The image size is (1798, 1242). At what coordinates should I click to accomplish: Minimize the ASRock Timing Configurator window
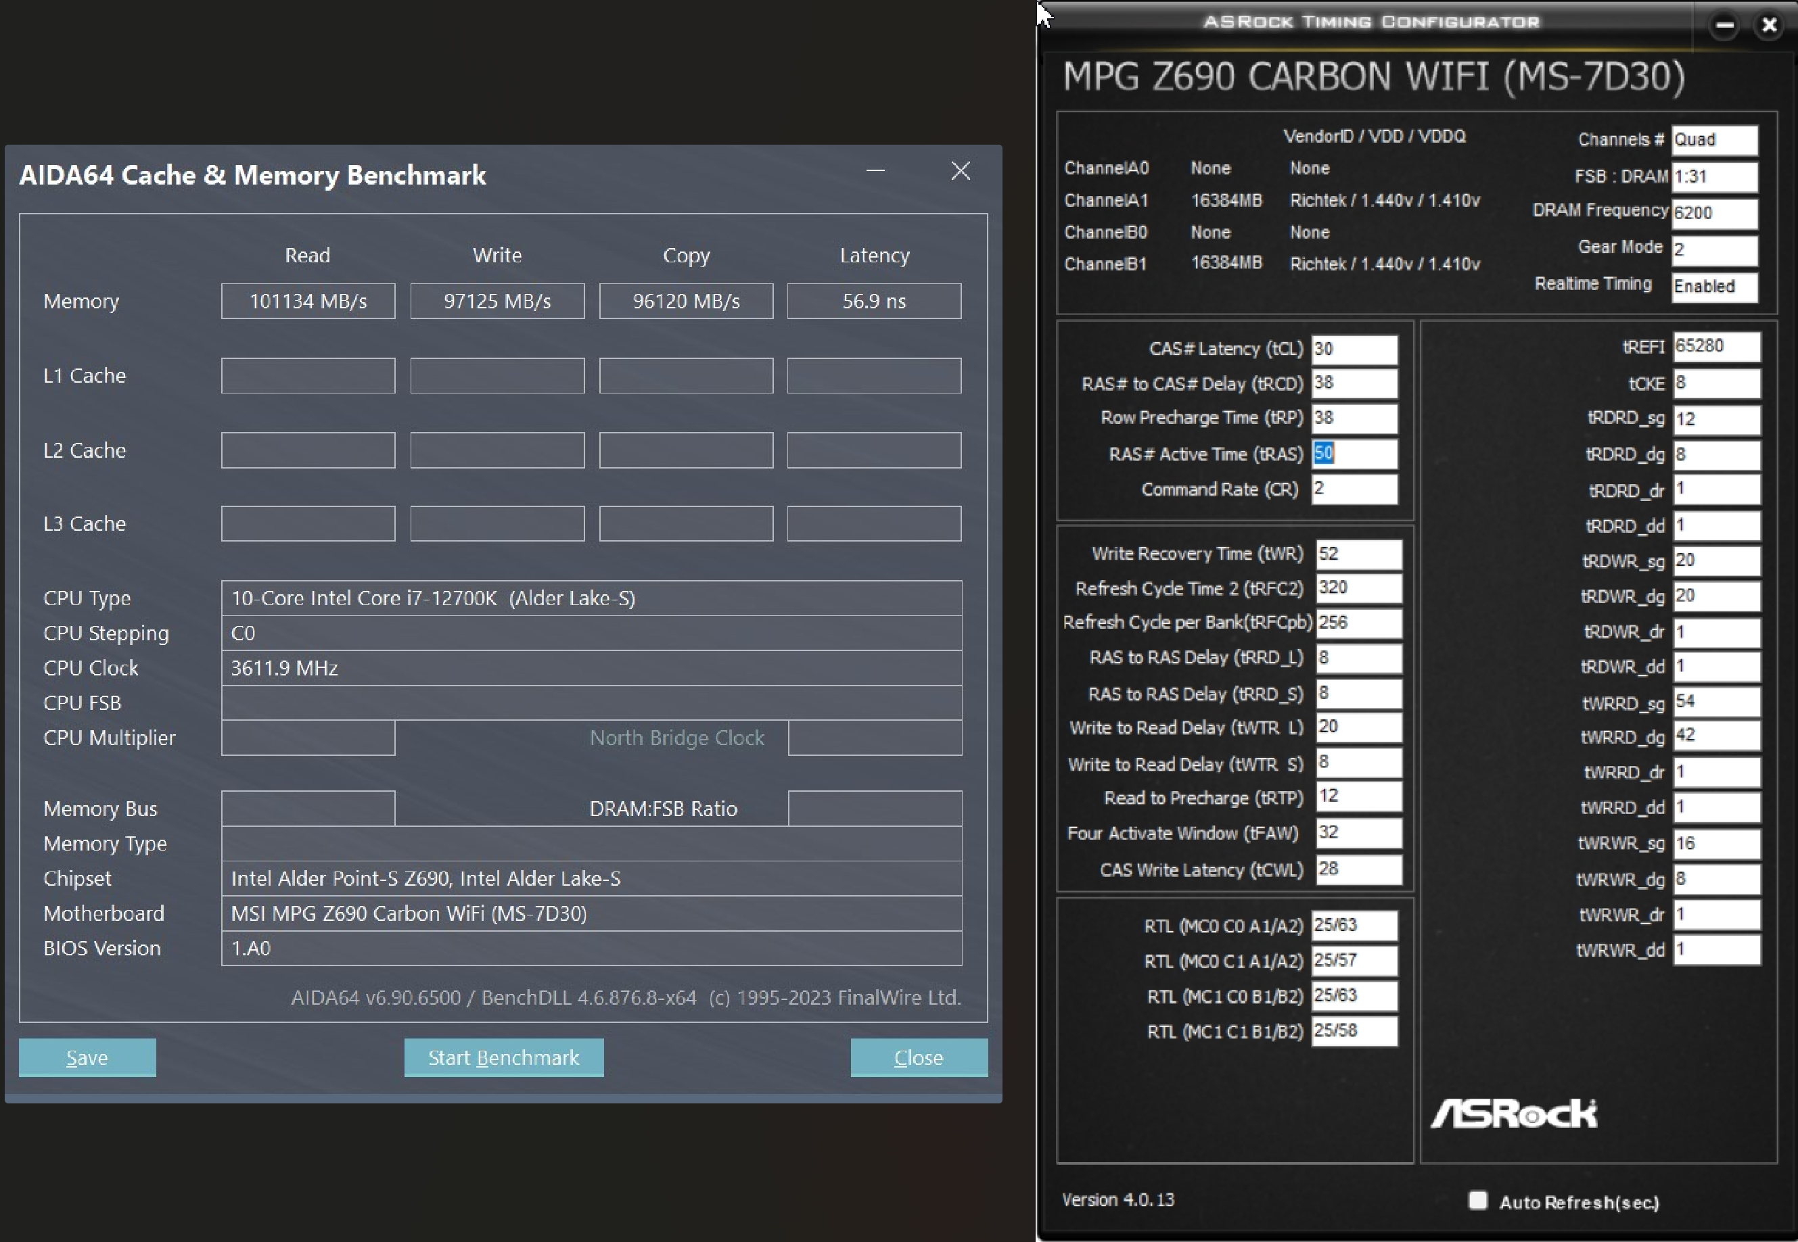pyautogui.click(x=1724, y=26)
